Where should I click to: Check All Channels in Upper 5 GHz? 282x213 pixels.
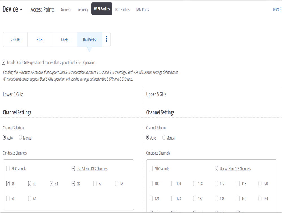[151, 169]
